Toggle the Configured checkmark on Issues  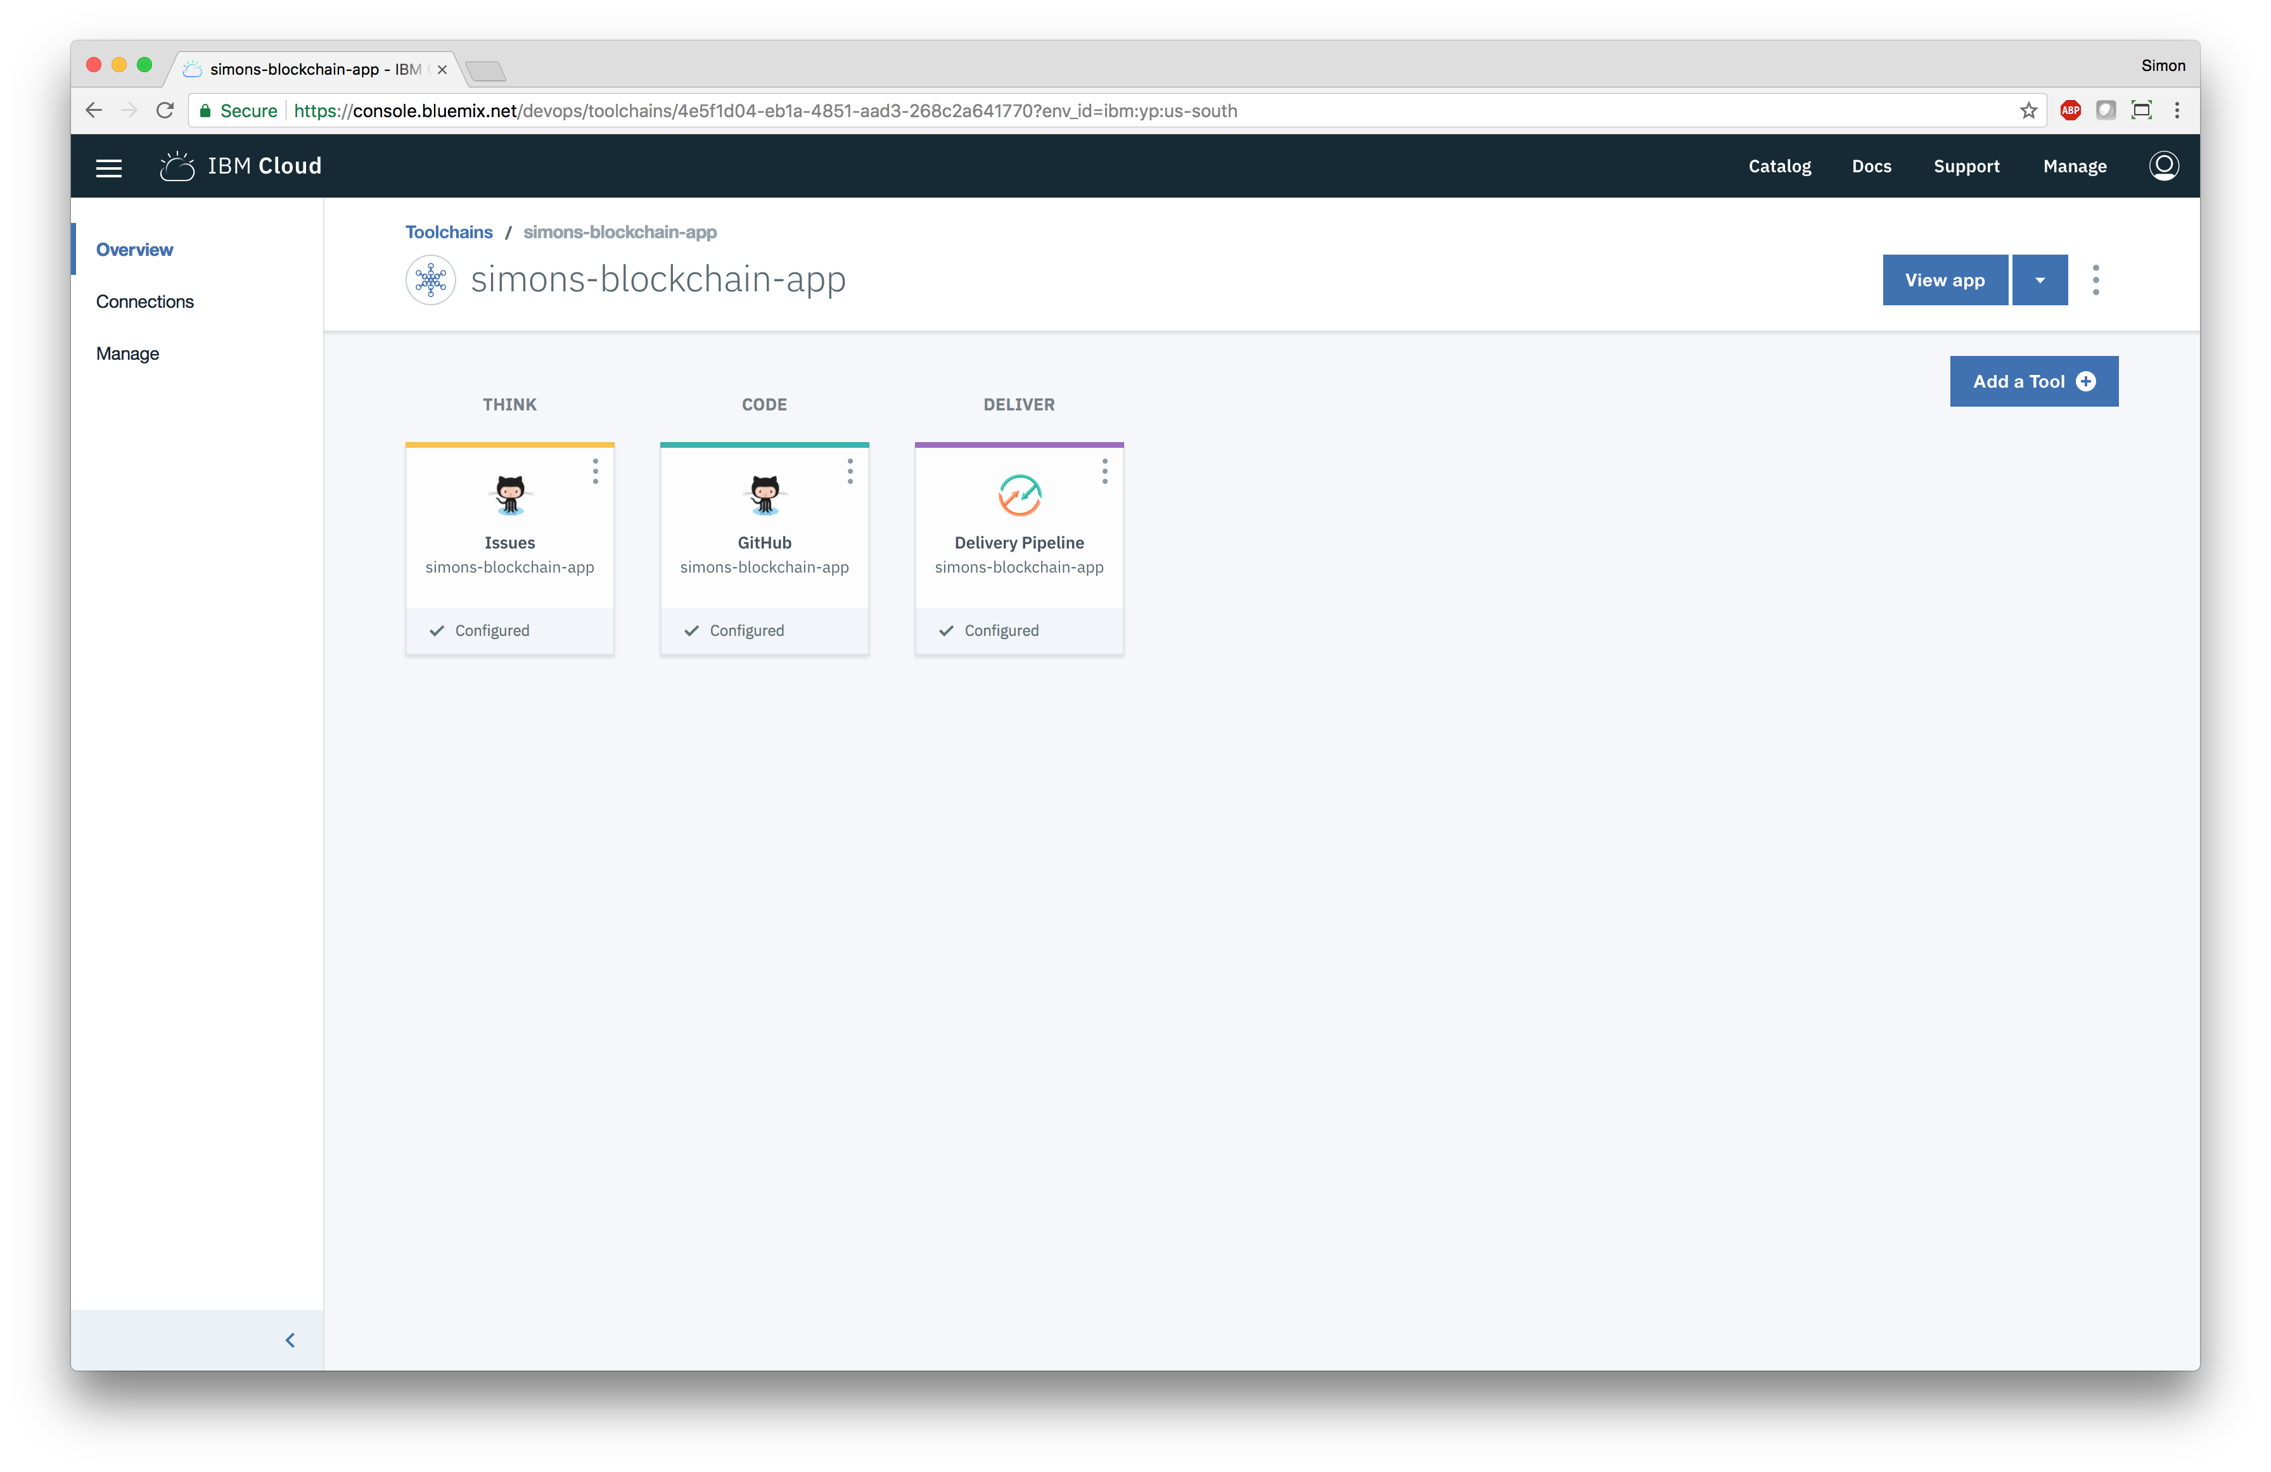tap(435, 630)
